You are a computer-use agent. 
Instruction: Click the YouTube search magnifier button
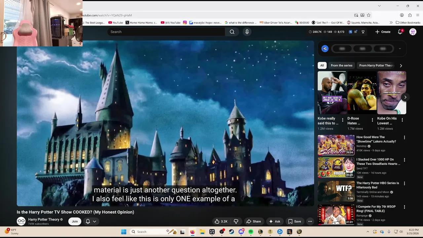pos(232,32)
